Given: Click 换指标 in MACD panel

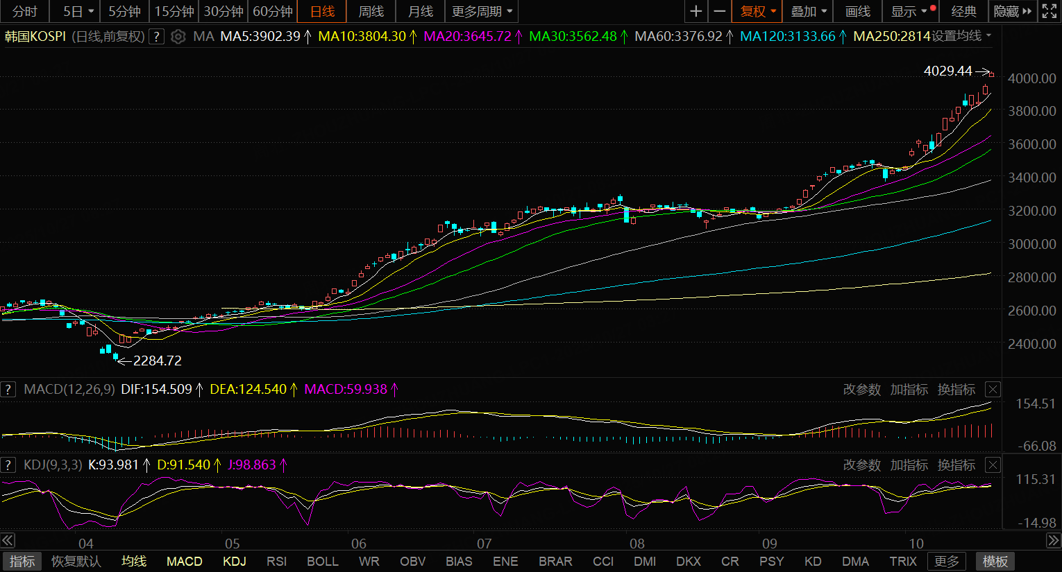Looking at the screenshot, I should tap(956, 390).
